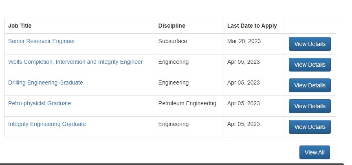The height and width of the screenshot is (165, 352).
Task: Click Engineering discipline in Drilling Engineering Graduate row
Action: tap(174, 82)
